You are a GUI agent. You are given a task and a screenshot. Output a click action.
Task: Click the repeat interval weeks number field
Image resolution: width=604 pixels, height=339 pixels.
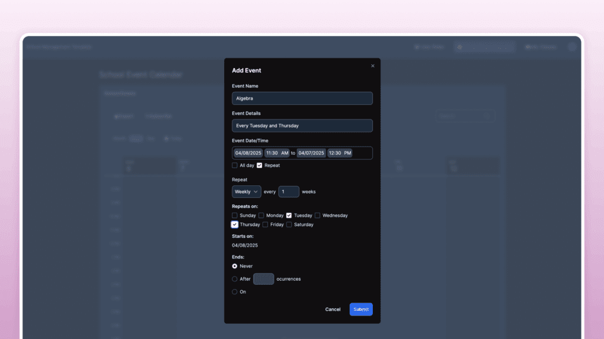point(288,192)
